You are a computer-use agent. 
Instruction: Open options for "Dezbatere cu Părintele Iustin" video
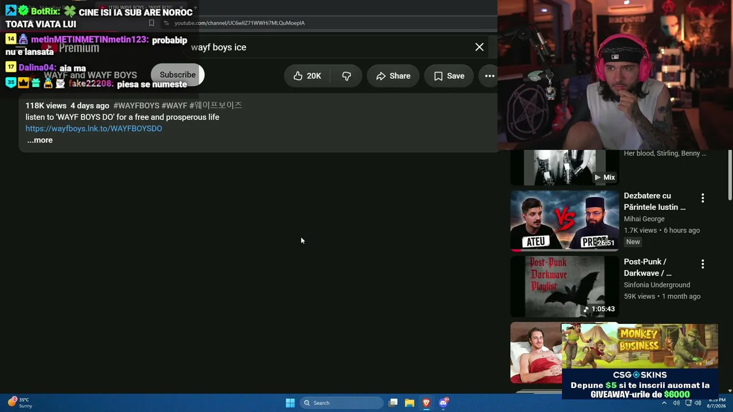(x=703, y=198)
